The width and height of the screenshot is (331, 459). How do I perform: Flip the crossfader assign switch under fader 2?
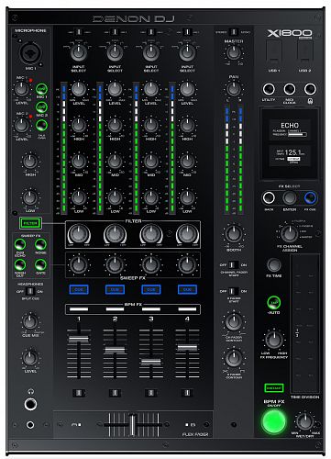(115, 393)
